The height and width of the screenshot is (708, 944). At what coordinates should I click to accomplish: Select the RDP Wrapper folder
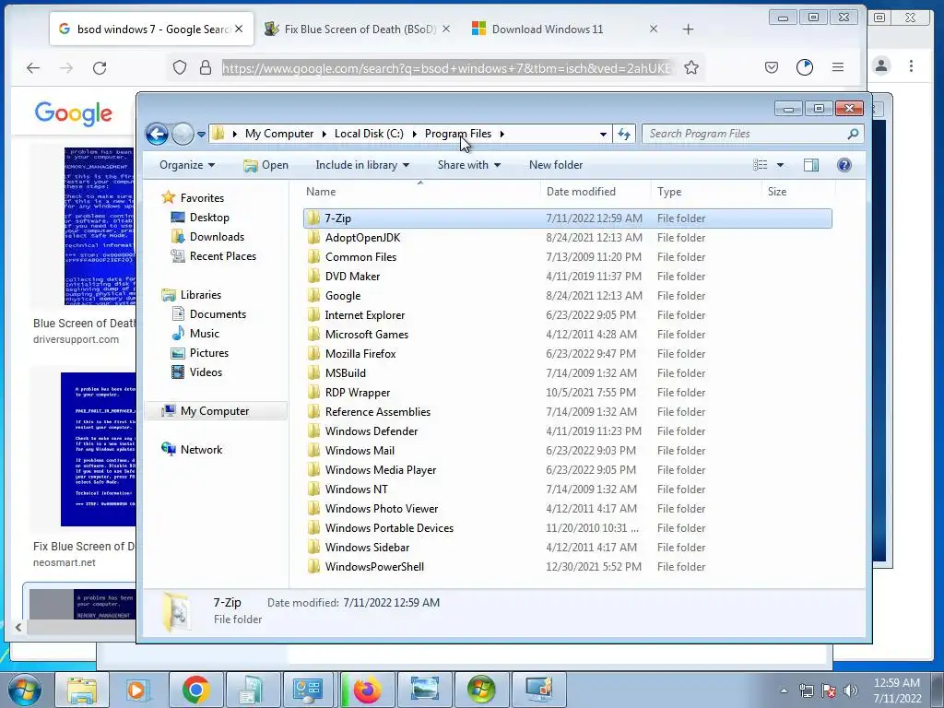point(358,393)
